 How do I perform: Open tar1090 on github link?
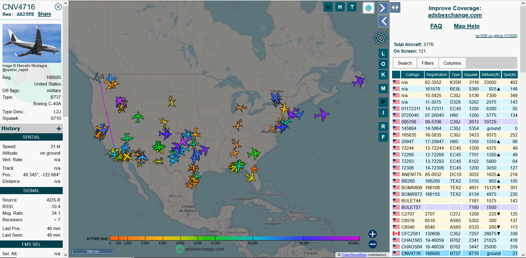click(496, 36)
